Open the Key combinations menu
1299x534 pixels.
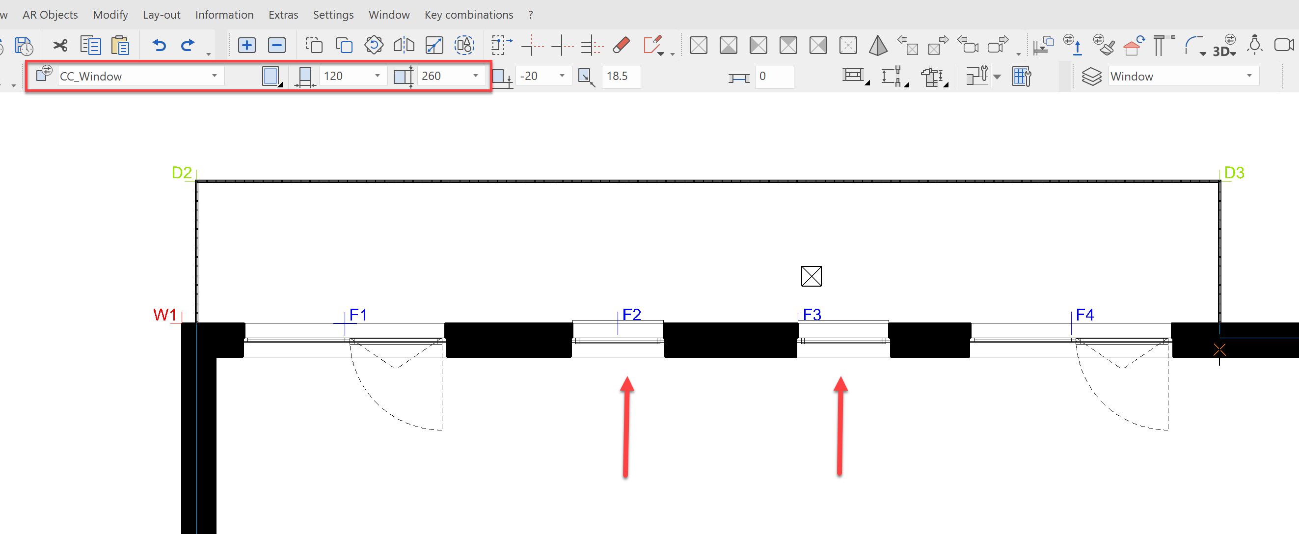click(468, 15)
